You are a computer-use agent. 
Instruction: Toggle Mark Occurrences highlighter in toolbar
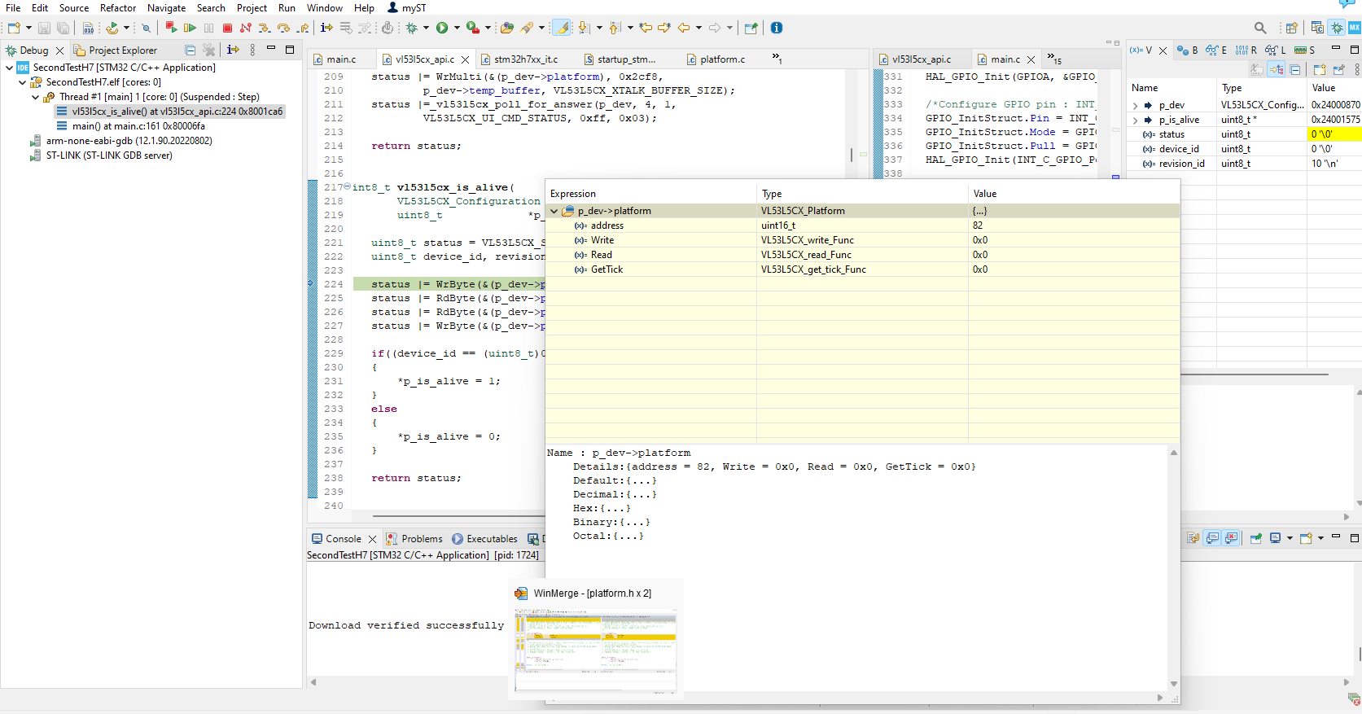pyautogui.click(x=562, y=28)
